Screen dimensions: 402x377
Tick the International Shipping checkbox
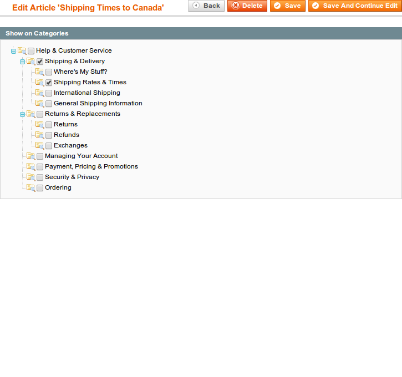click(x=49, y=93)
